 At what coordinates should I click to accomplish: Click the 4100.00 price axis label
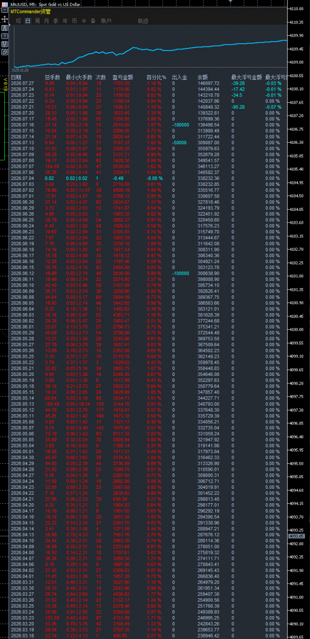pos(296,330)
